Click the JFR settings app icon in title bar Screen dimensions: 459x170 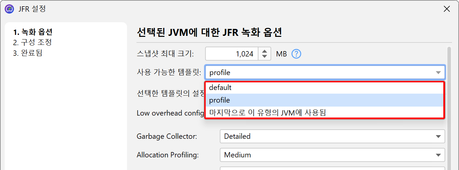click(x=9, y=9)
